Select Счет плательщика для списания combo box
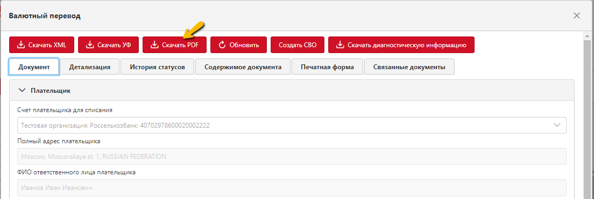Image resolution: width=594 pixels, height=199 pixels. 292,125
